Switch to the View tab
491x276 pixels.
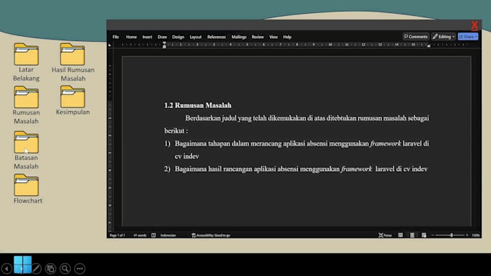274,37
